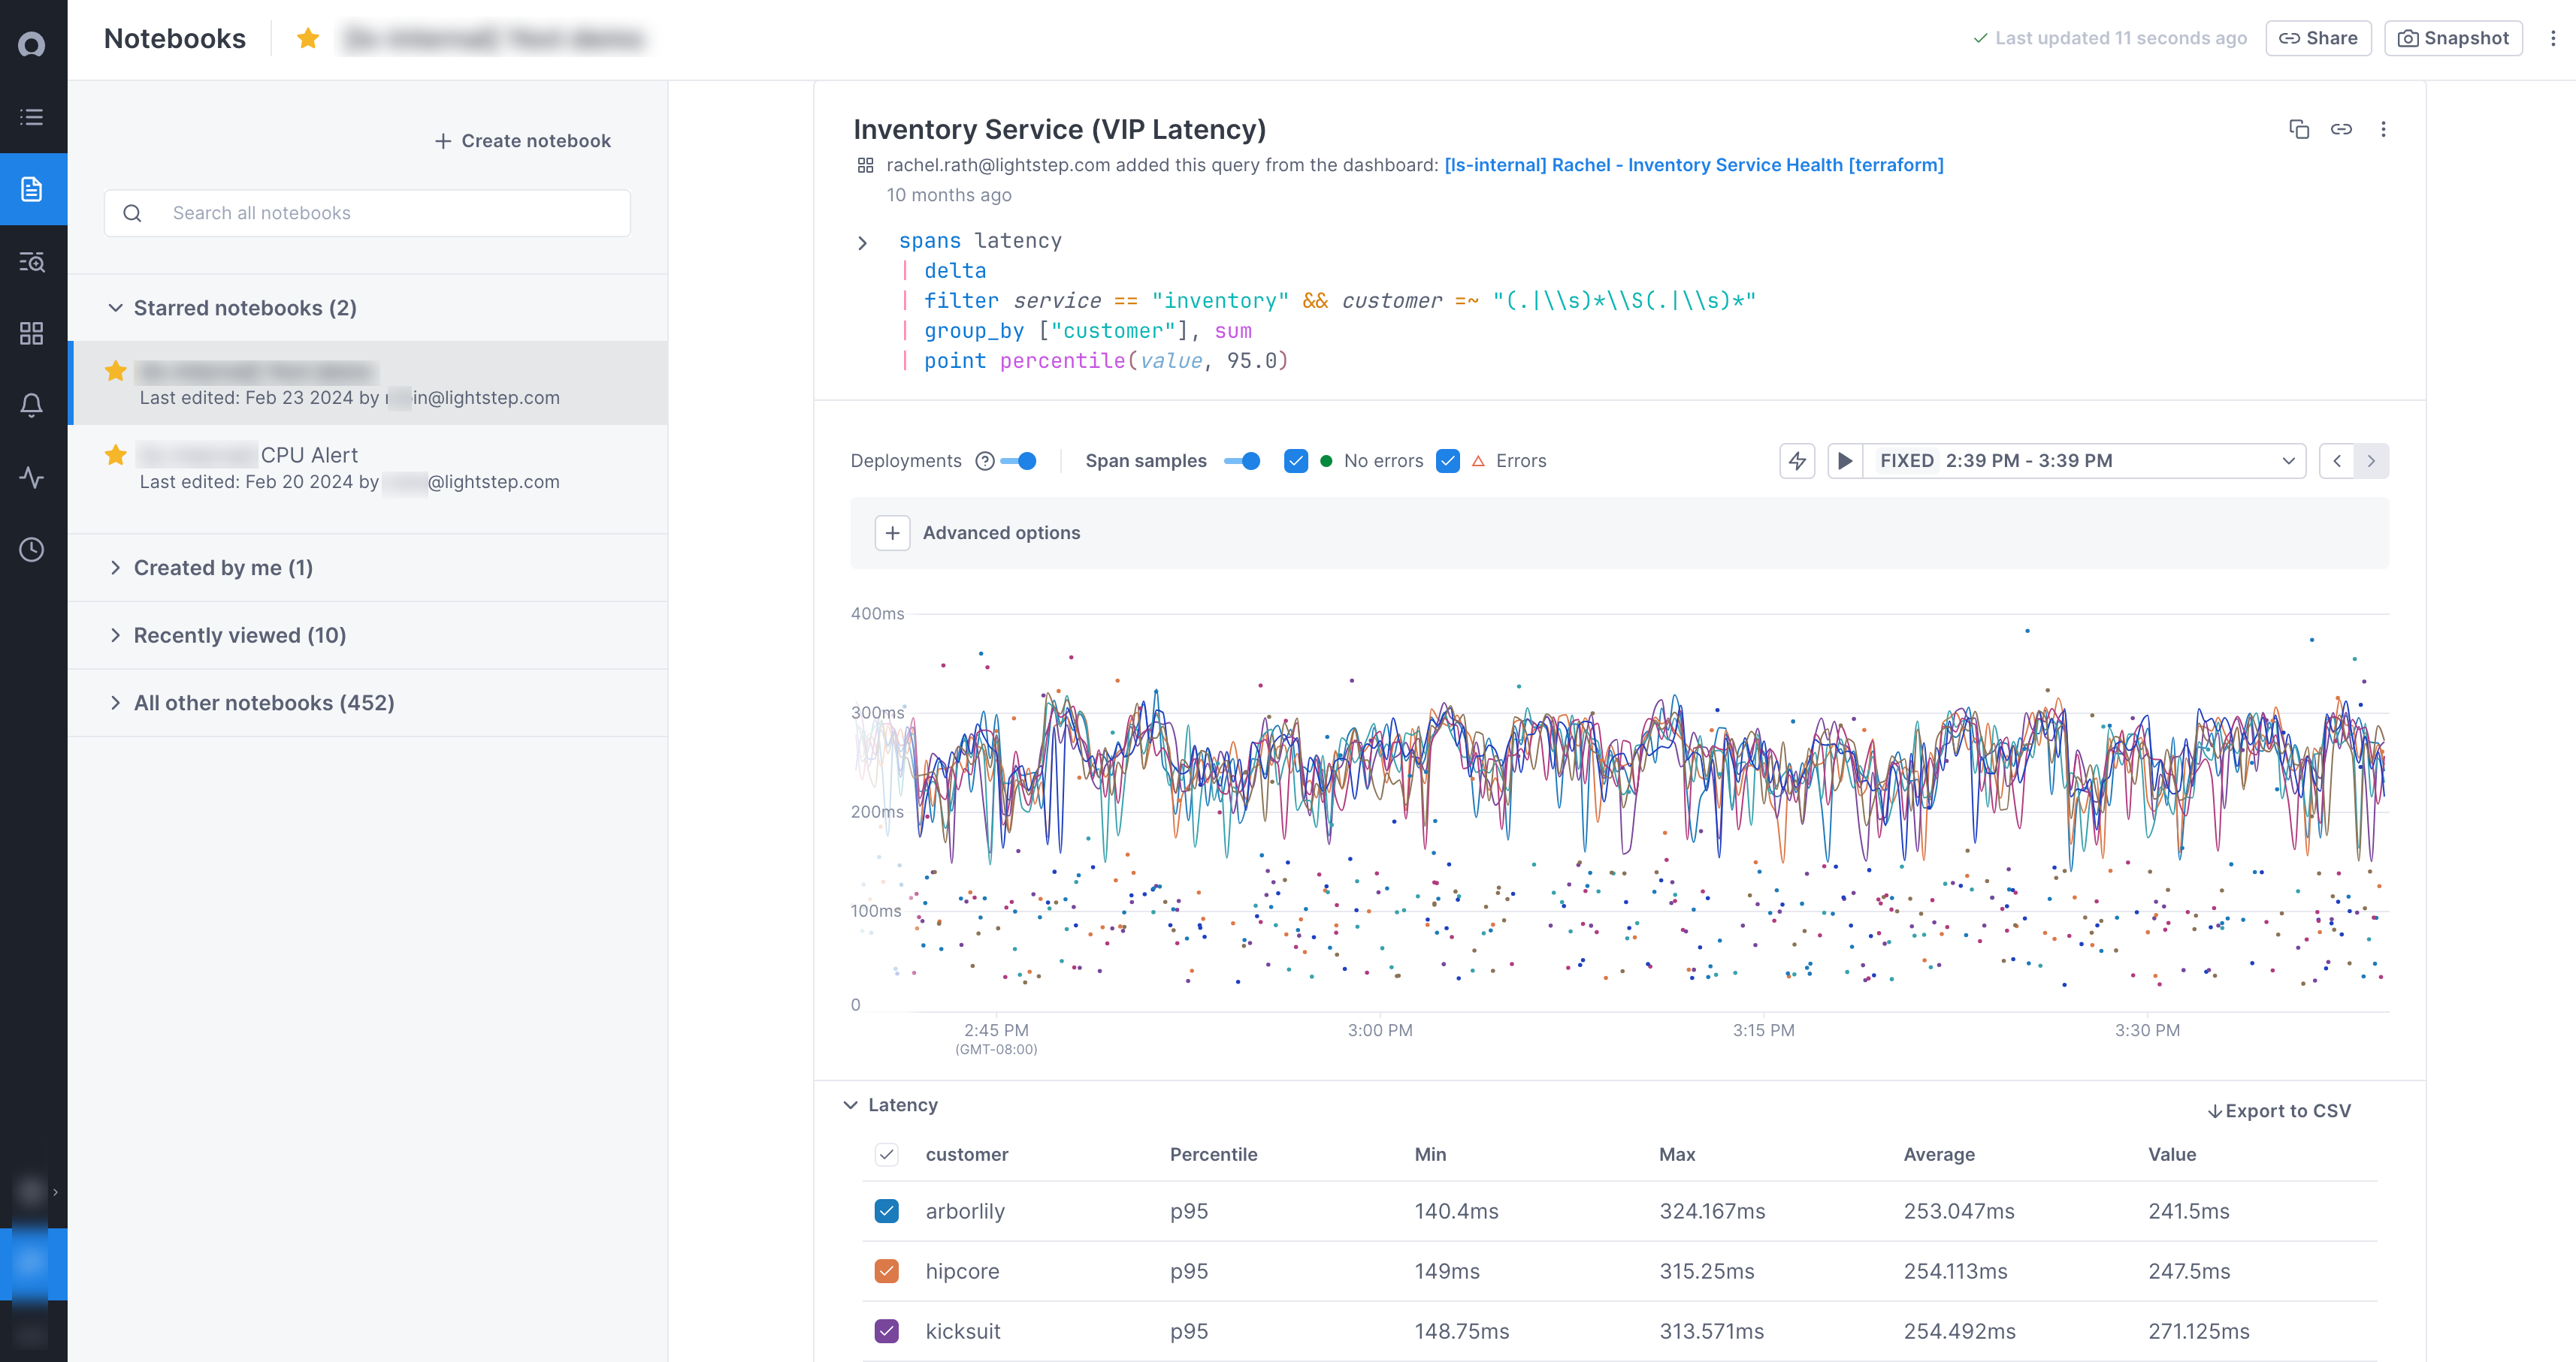Expand Advanced options with plus button

(892, 532)
